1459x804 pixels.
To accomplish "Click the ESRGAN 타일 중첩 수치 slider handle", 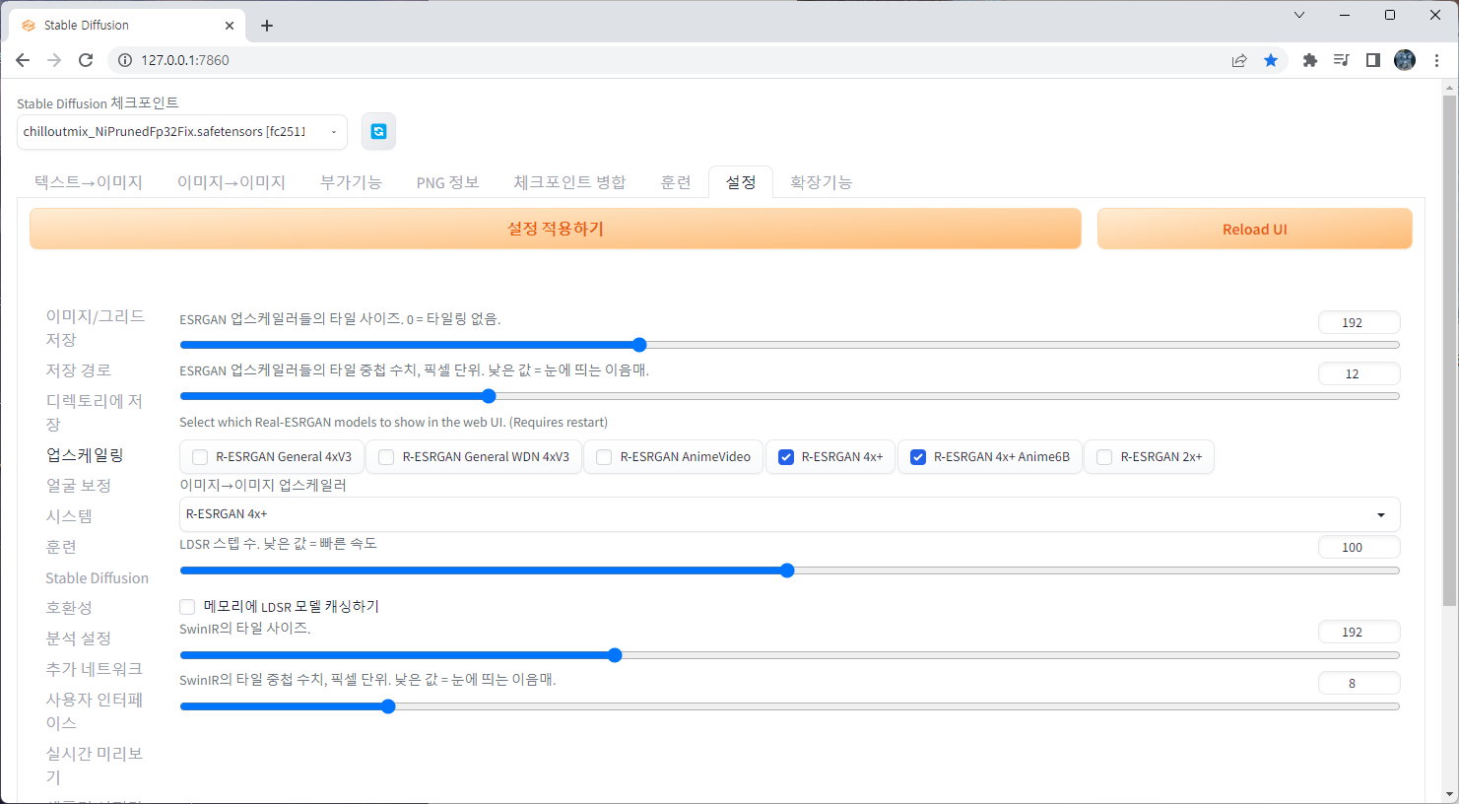I will pyautogui.click(x=489, y=396).
